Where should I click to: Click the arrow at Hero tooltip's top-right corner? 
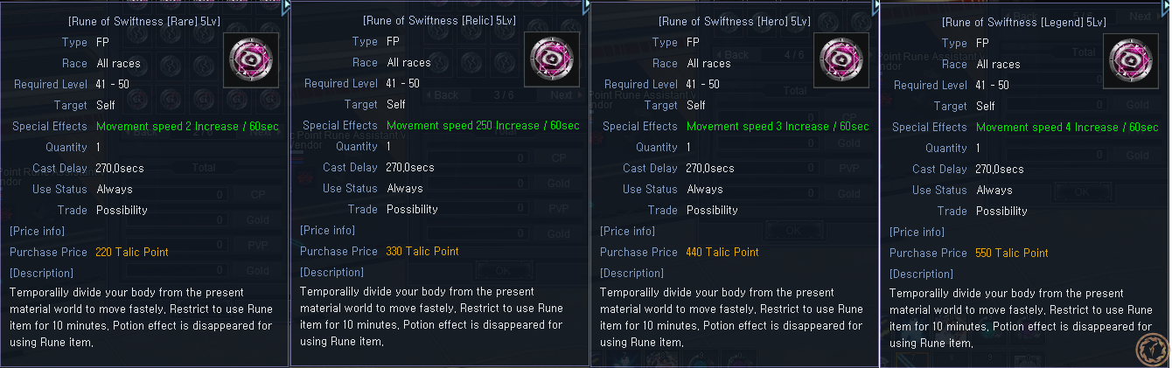876,7
